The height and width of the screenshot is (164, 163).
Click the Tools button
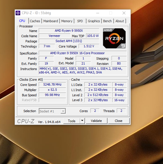click(x=72, y=121)
